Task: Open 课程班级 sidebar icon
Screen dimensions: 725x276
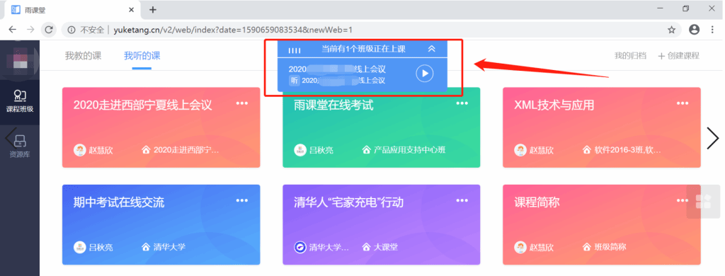Action: click(x=20, y=102)
